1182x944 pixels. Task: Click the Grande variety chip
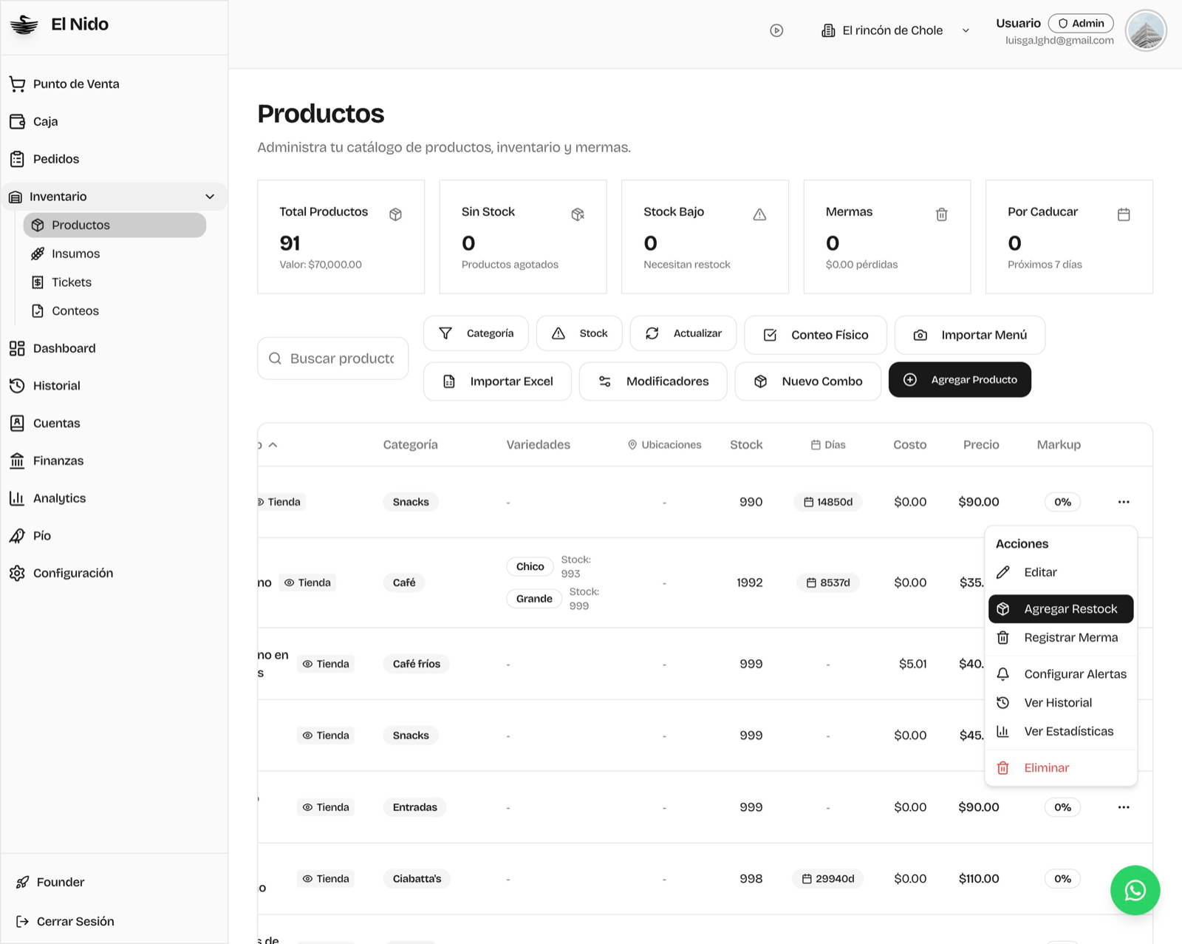[534, 599]
